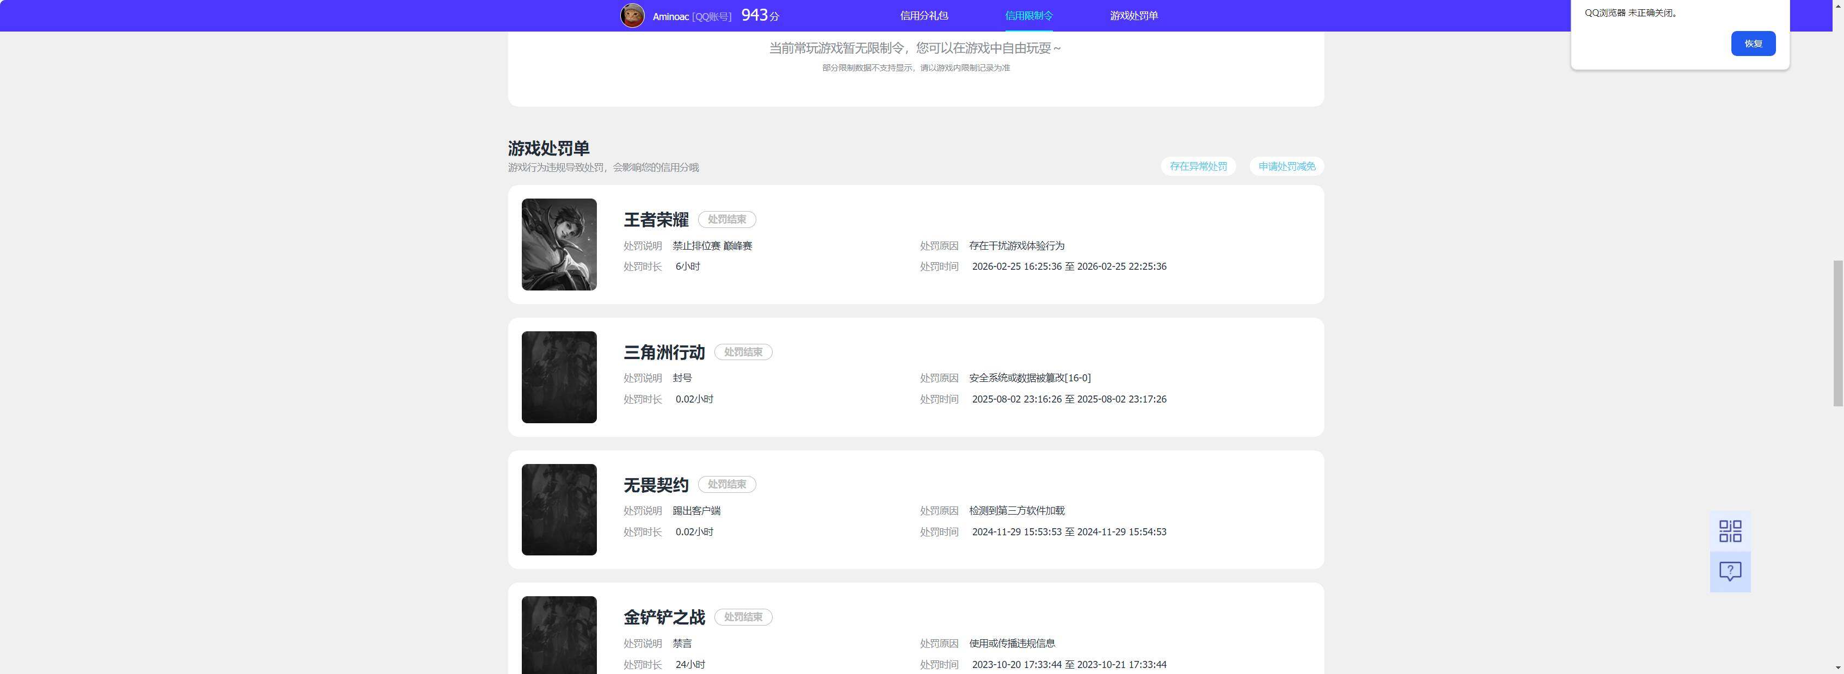Viewport: 1844px width, 674px height.
Task: Click reason 安全系统或数据被篡改[16-0]
Action: pos(1029,378)
